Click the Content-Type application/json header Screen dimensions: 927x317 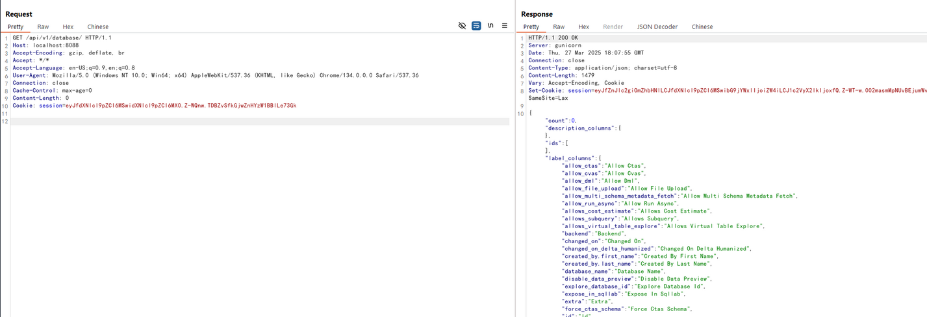(x=603, y=68)
